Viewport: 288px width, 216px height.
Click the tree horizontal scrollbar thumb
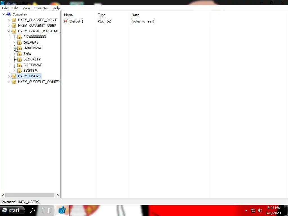coord(30,195)
